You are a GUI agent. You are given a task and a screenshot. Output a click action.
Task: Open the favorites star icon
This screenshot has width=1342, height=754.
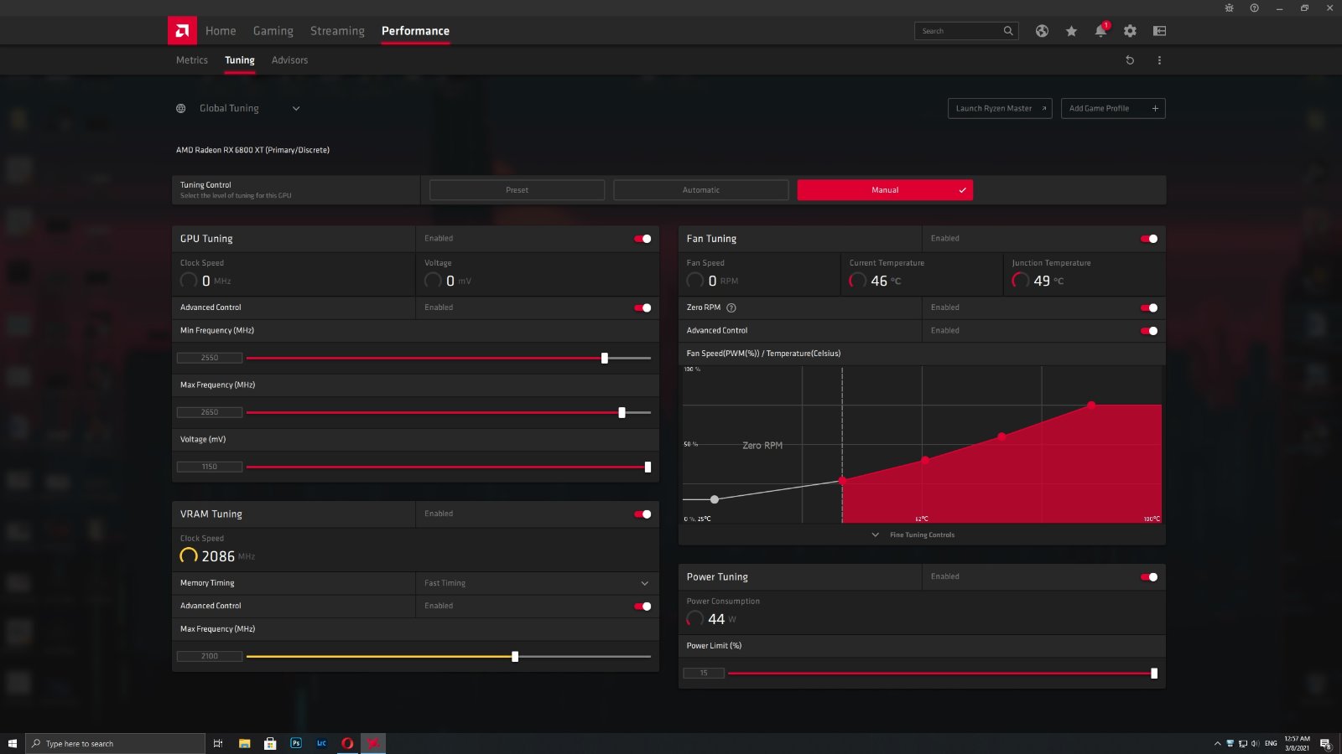(x=1071, y=31)
